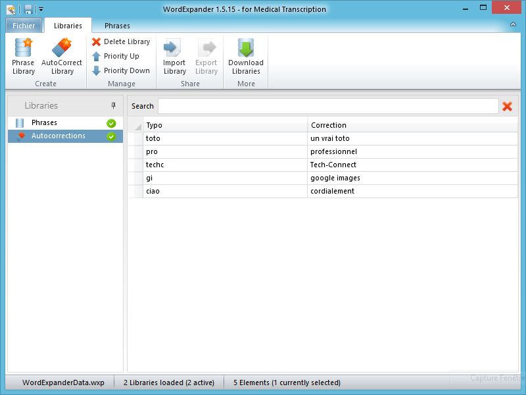Lower library with Priority Down

pyautogui.click(x=121, y=70)
